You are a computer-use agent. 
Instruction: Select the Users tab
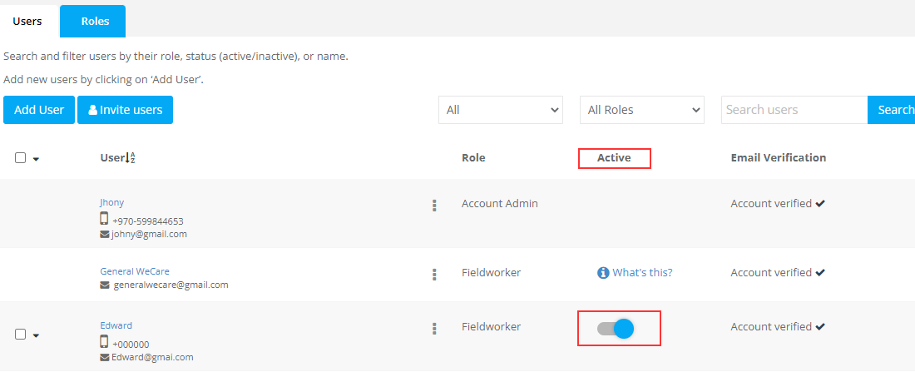click(x=27, y=21)
